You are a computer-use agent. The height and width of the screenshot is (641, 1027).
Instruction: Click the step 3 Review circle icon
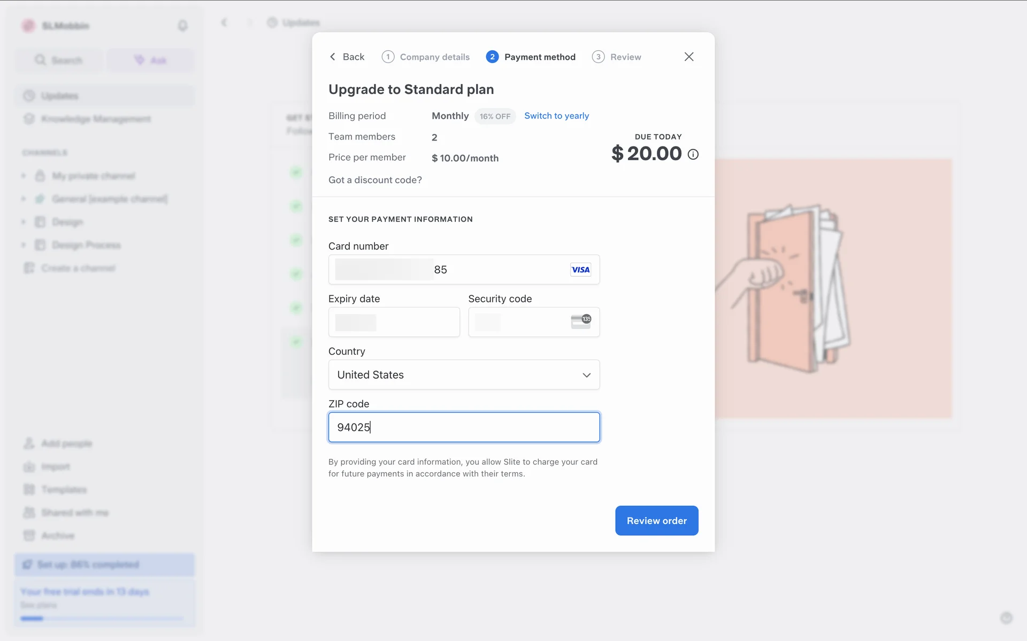pos(598,57)
